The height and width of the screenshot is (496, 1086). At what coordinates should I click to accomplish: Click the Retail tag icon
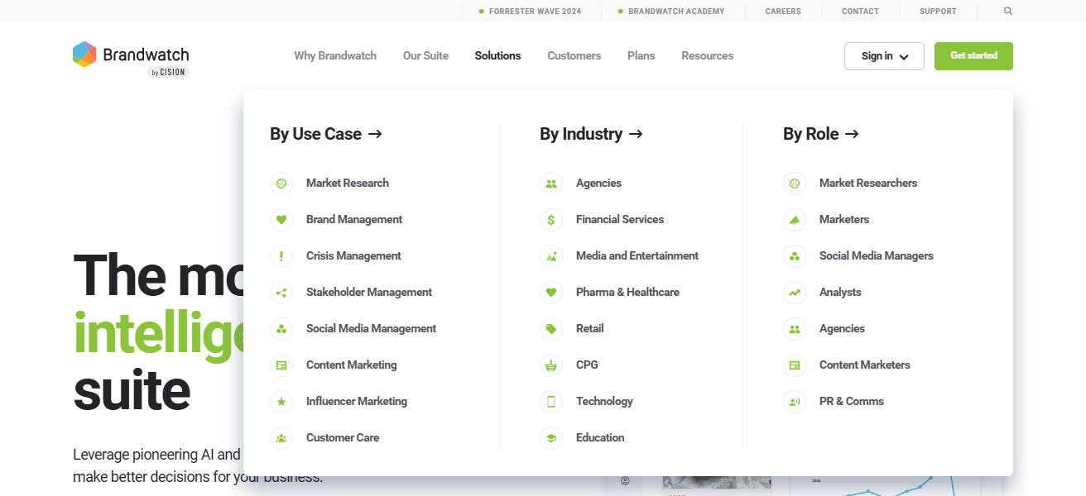(551, 329)
